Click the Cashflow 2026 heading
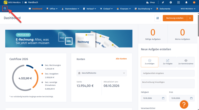199x110 pixels. pos(19,59)
